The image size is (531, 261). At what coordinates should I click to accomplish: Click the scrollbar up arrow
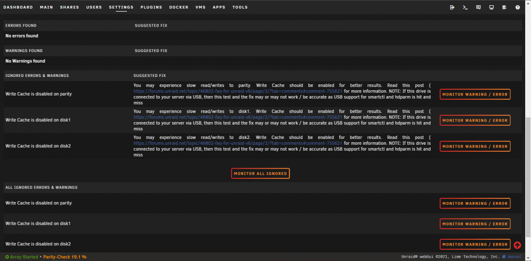click(528, 2)
